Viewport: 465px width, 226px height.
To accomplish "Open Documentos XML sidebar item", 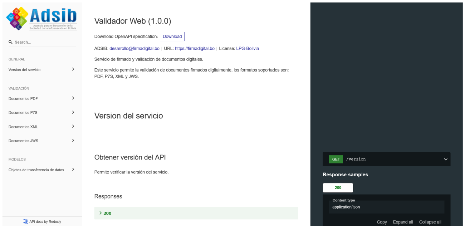I will pos(23,127).
